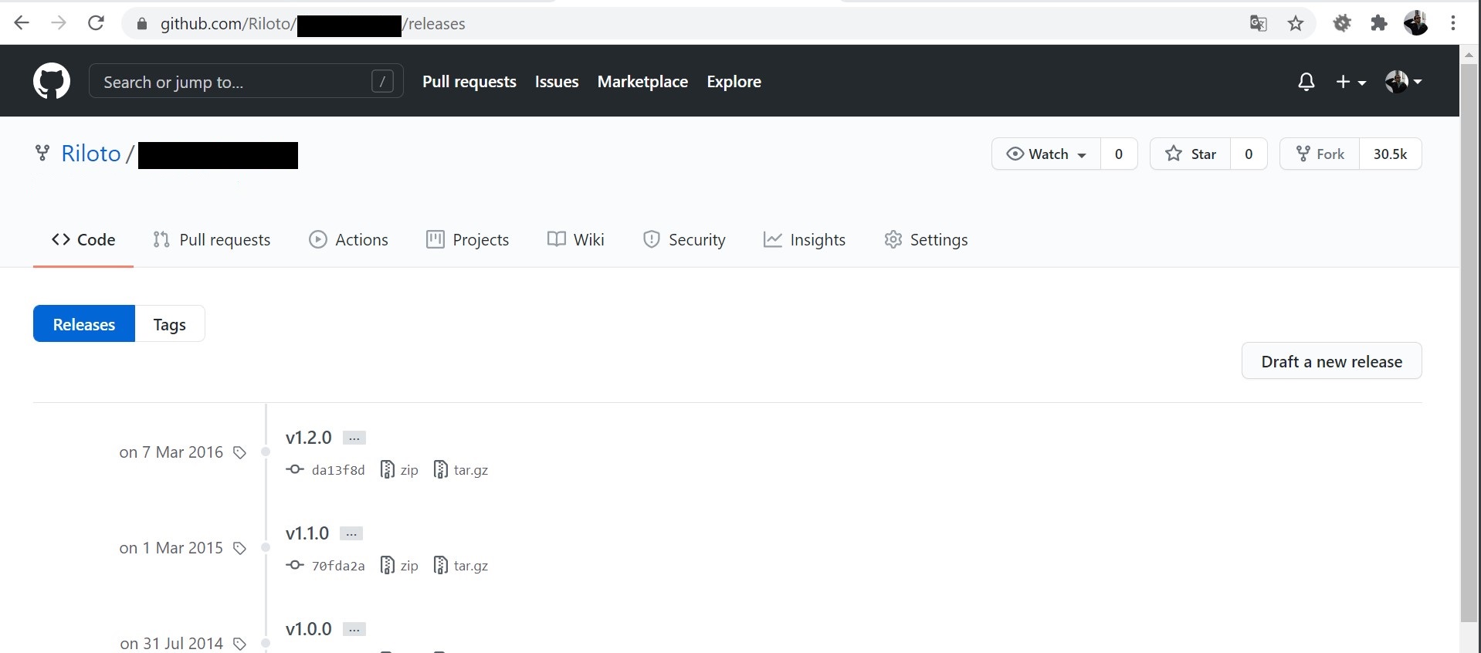
Task: Open the notifications bell
Action: (x=1306, y=82)
